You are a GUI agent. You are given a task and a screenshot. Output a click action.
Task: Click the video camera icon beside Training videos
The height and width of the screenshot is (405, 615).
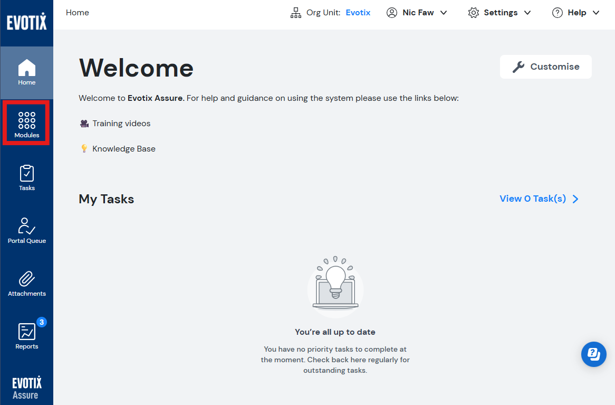[x=84, y=124]
